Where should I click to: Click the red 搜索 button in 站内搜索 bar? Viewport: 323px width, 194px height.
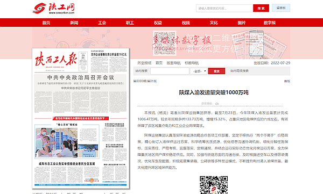pos(216,71)
